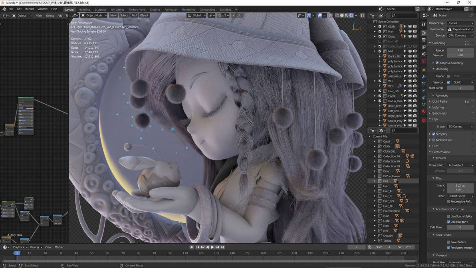Jump to the timeline end frame
476x268 pixels.
coord(222,247)
